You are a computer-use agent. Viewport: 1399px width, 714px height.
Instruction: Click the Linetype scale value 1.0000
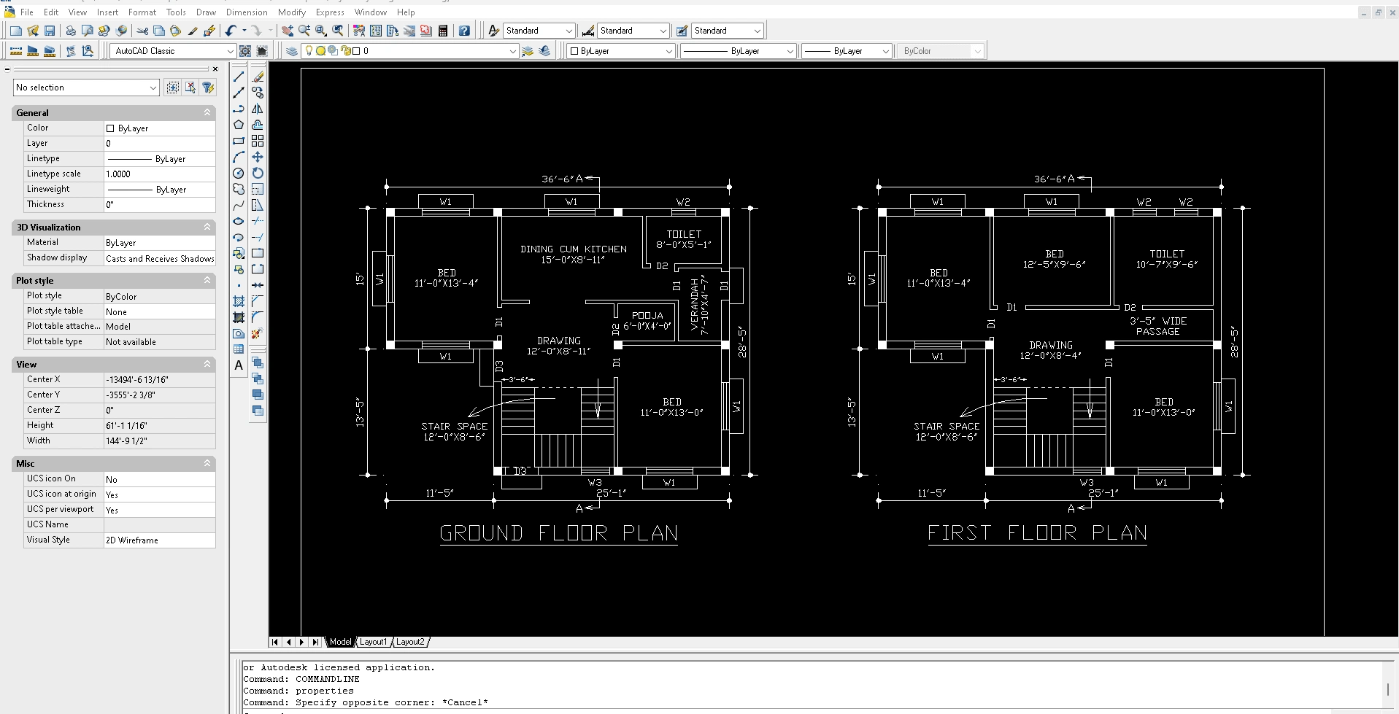tap(160, 174)
